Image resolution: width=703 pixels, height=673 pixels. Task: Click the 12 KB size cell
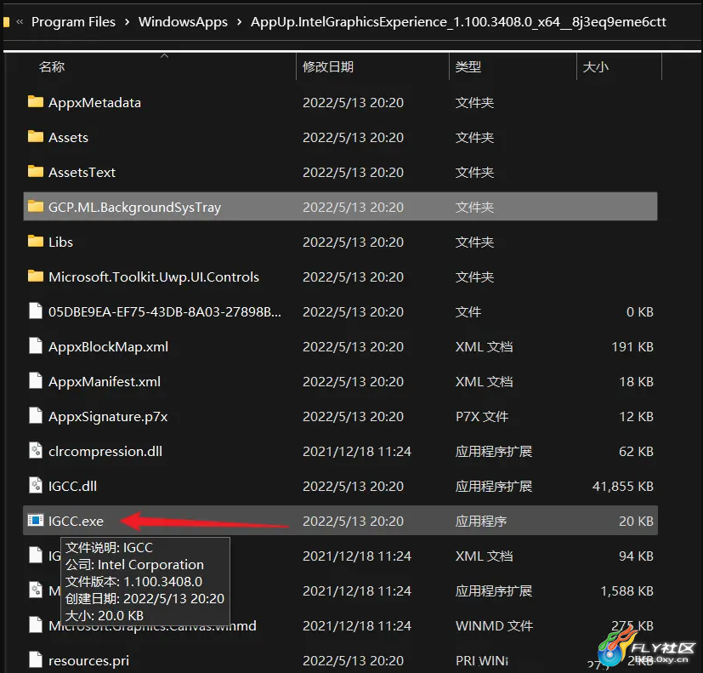[636, 417]
